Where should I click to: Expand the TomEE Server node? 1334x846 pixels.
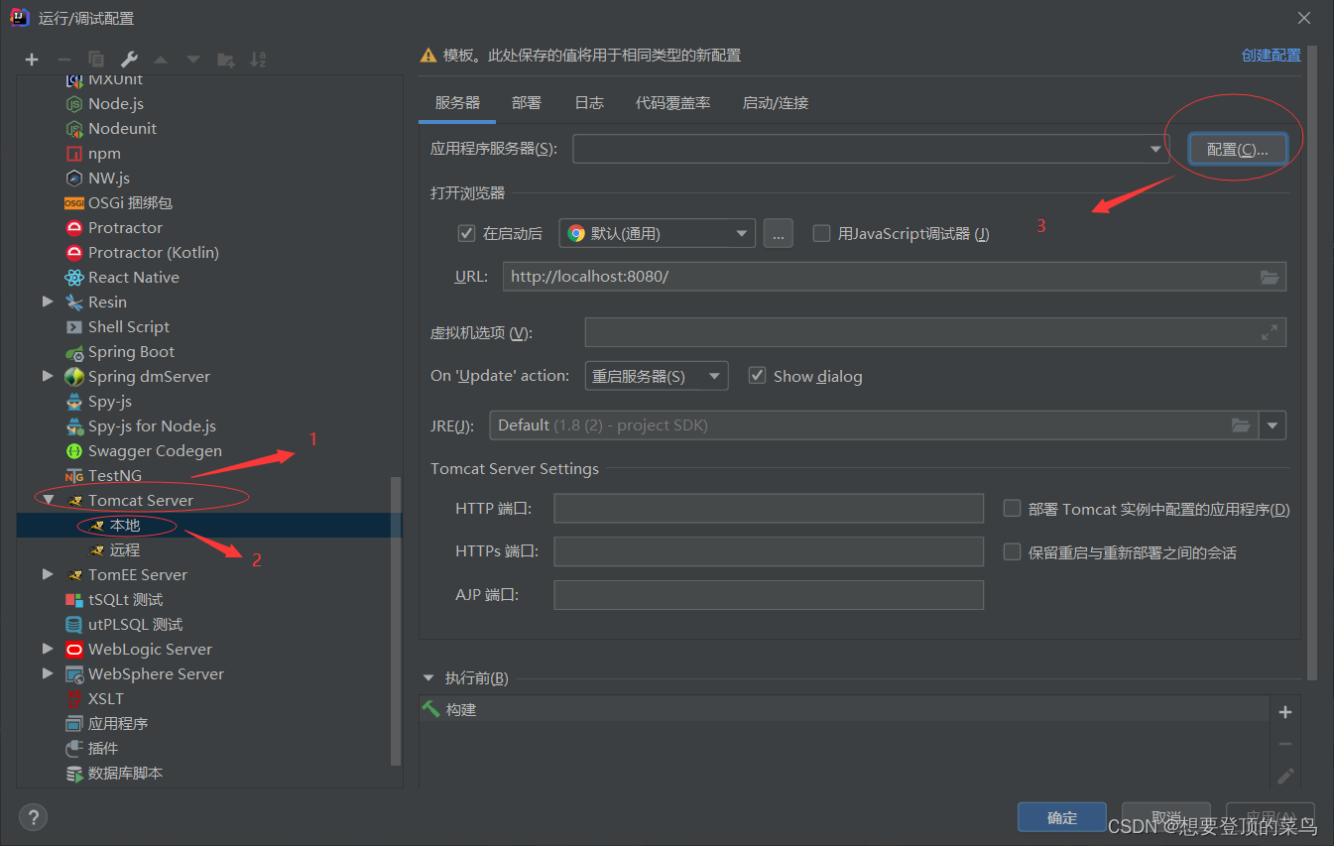48,574
